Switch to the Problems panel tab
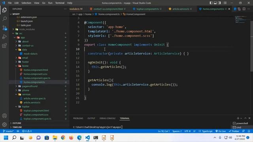This screenshot has width=253, height=142. pos(78,118)
